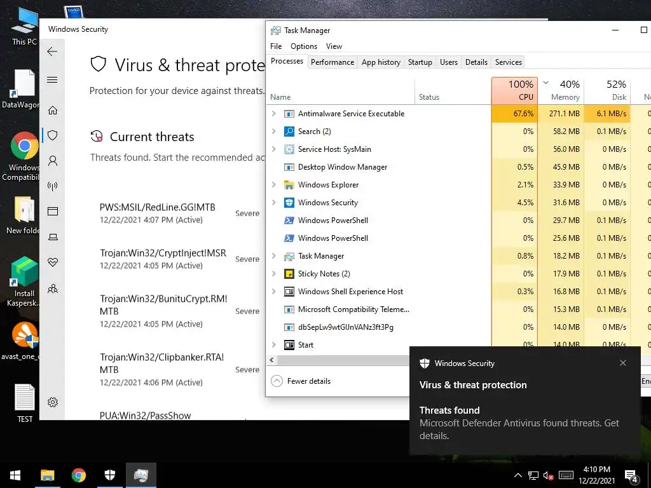Switch to Details tab

(x=476, y=62)
